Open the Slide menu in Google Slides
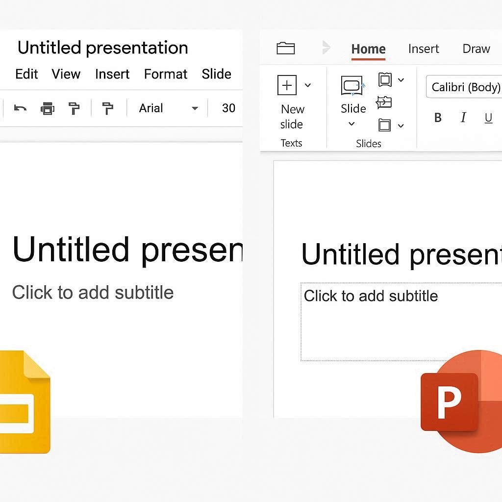 coord(216,74)
